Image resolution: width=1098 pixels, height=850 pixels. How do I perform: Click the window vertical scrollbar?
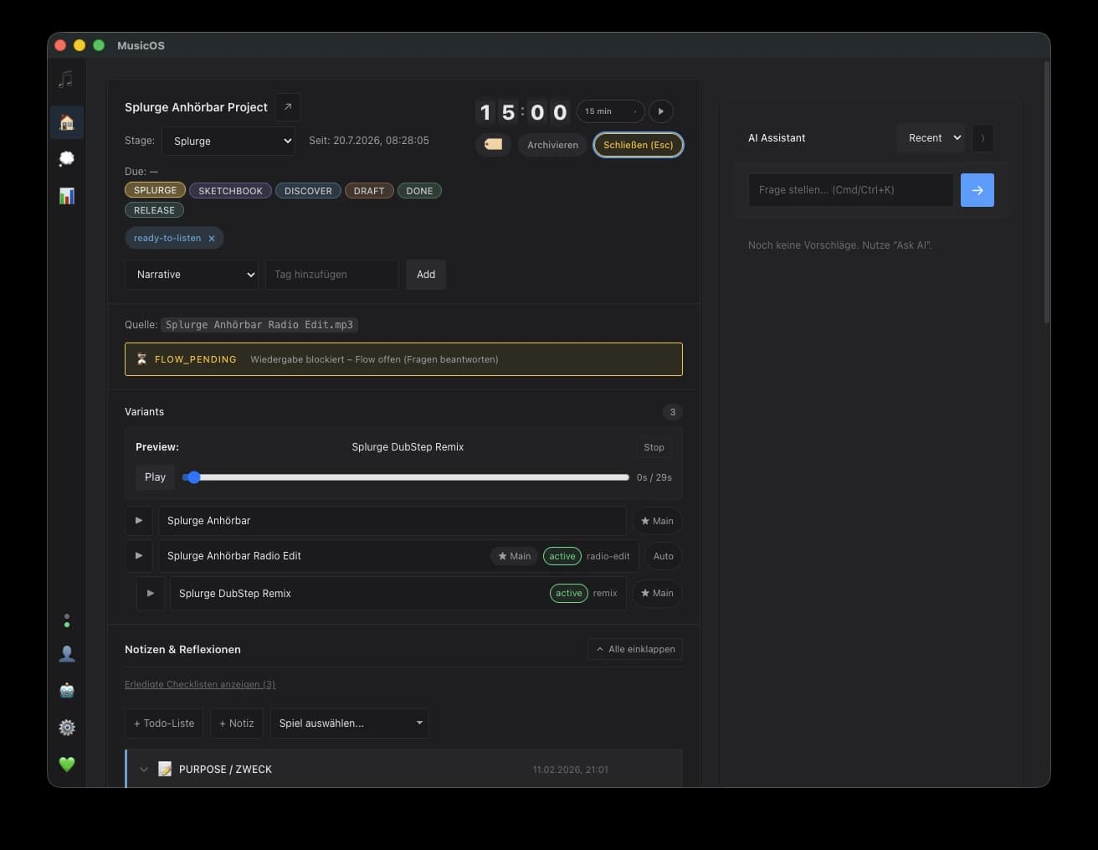pyautogui.click(x=1047, y=193)
